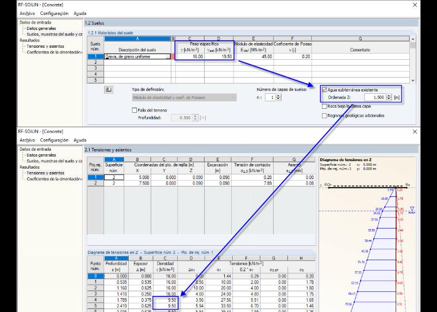The image size is (437, 312).
Task: Click the 1.785 depth cell
Action: (116, 300)
